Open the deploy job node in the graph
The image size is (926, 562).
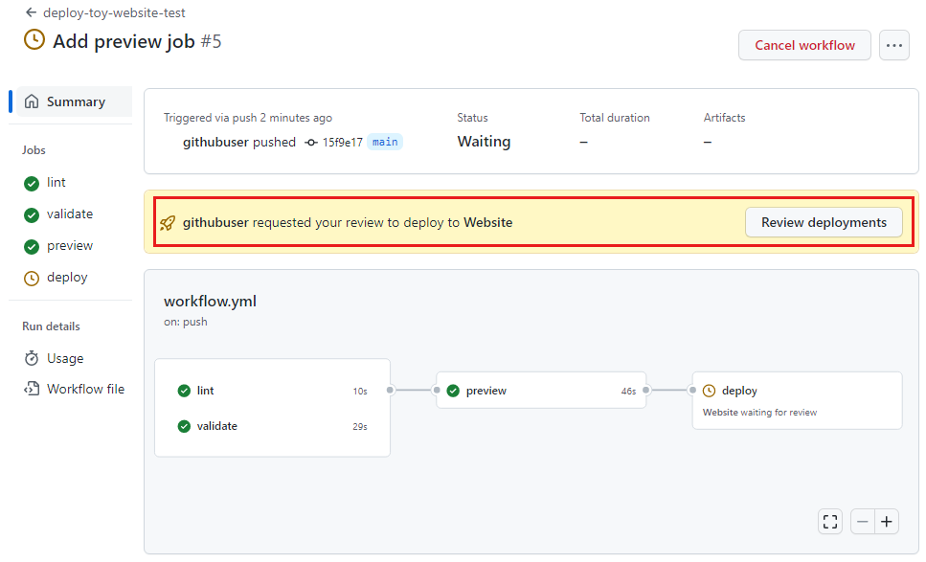tap(797, 400)
